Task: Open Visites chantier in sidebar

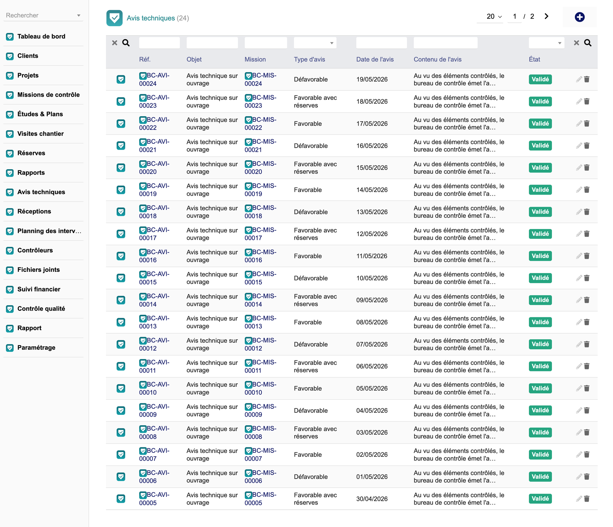Action: click(x=40, y=134)
